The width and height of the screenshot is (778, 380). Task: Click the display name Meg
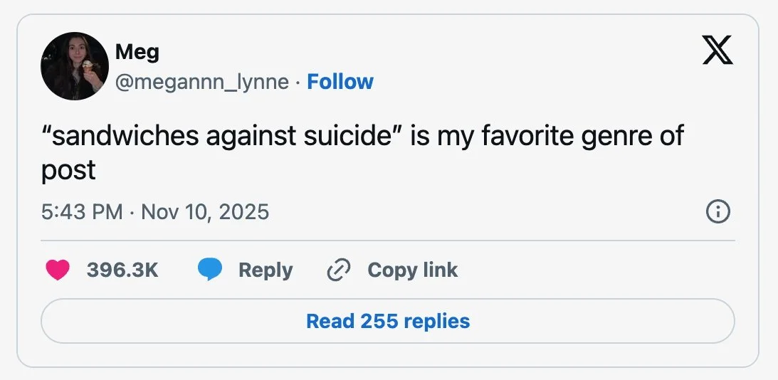(137, 51)
